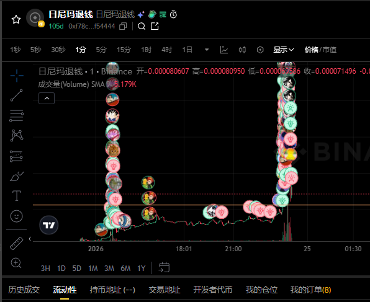The image size is (370, 302).
Task: Select the 5秒 timeframe
Action: [35, 50]
